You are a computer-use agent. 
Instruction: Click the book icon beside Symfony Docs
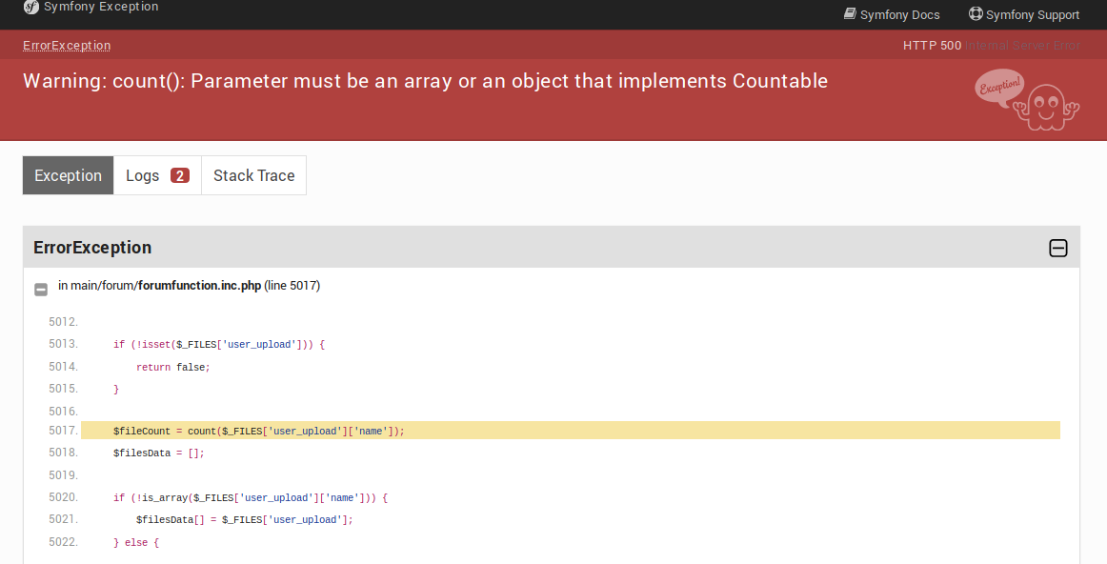[x=848, y=14]
